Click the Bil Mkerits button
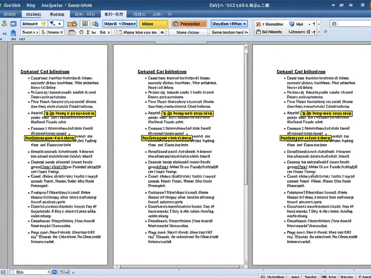 [x=269, y=32]
